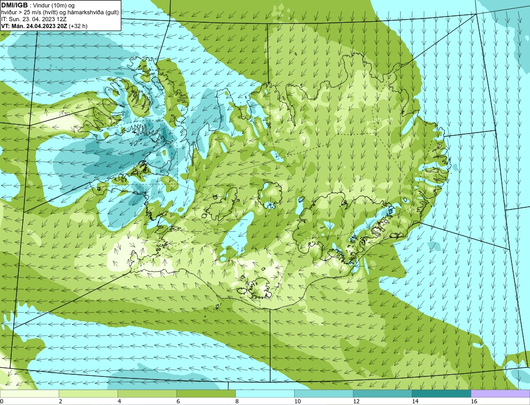
Task: Click the 14–16 m/s legend color band
Action: click(441, 393)
